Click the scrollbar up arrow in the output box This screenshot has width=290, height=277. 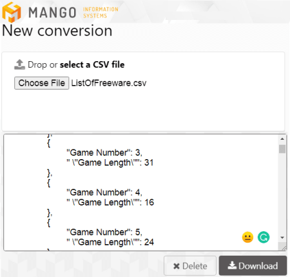(x=282, y=139)
